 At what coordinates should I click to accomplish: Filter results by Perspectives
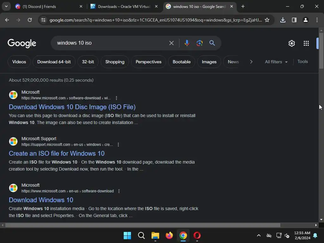[x=148, y=62]
